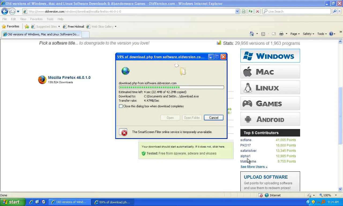Click the RSS feeds icon
343x206 pixels.
point(263,34)
